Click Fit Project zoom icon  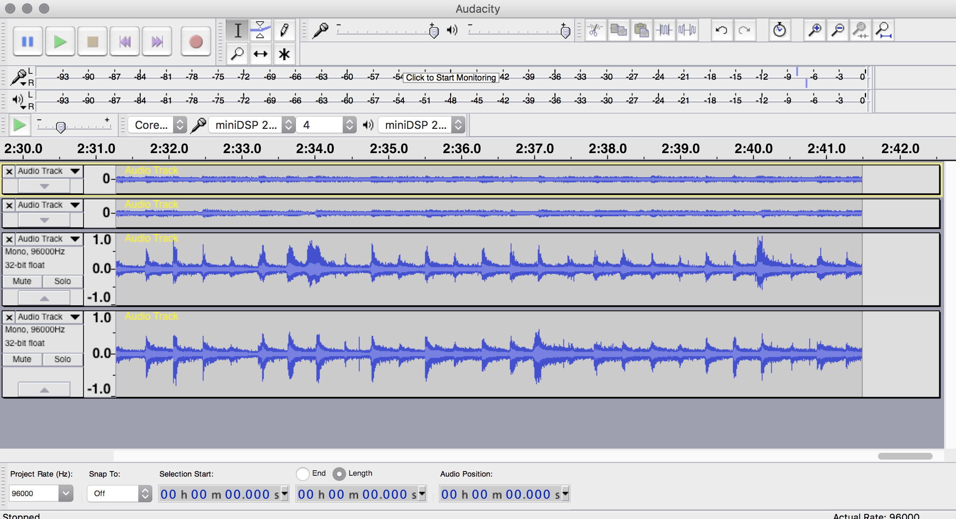coord(883,30)
